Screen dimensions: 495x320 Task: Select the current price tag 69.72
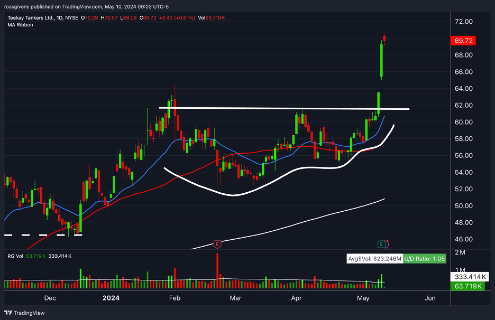click(463, 41)
